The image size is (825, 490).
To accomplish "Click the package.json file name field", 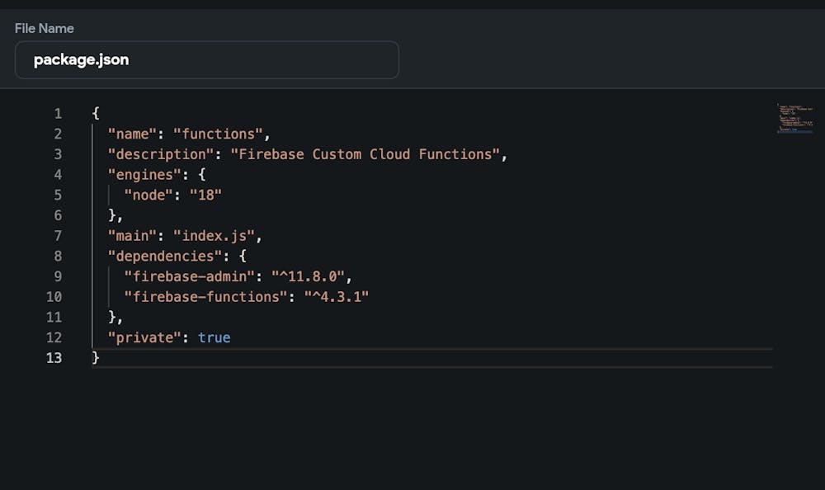I will click(206, 60).
